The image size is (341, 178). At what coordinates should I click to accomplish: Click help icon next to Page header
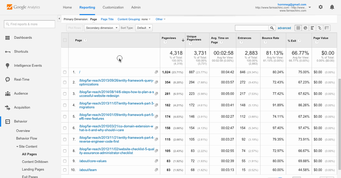tap(85, 40)
